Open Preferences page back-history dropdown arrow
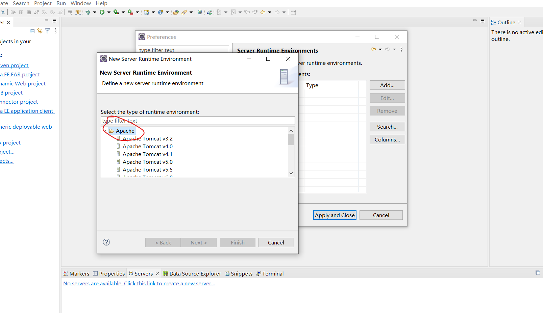This screenshot has height=313, width=543. point(380,50)
